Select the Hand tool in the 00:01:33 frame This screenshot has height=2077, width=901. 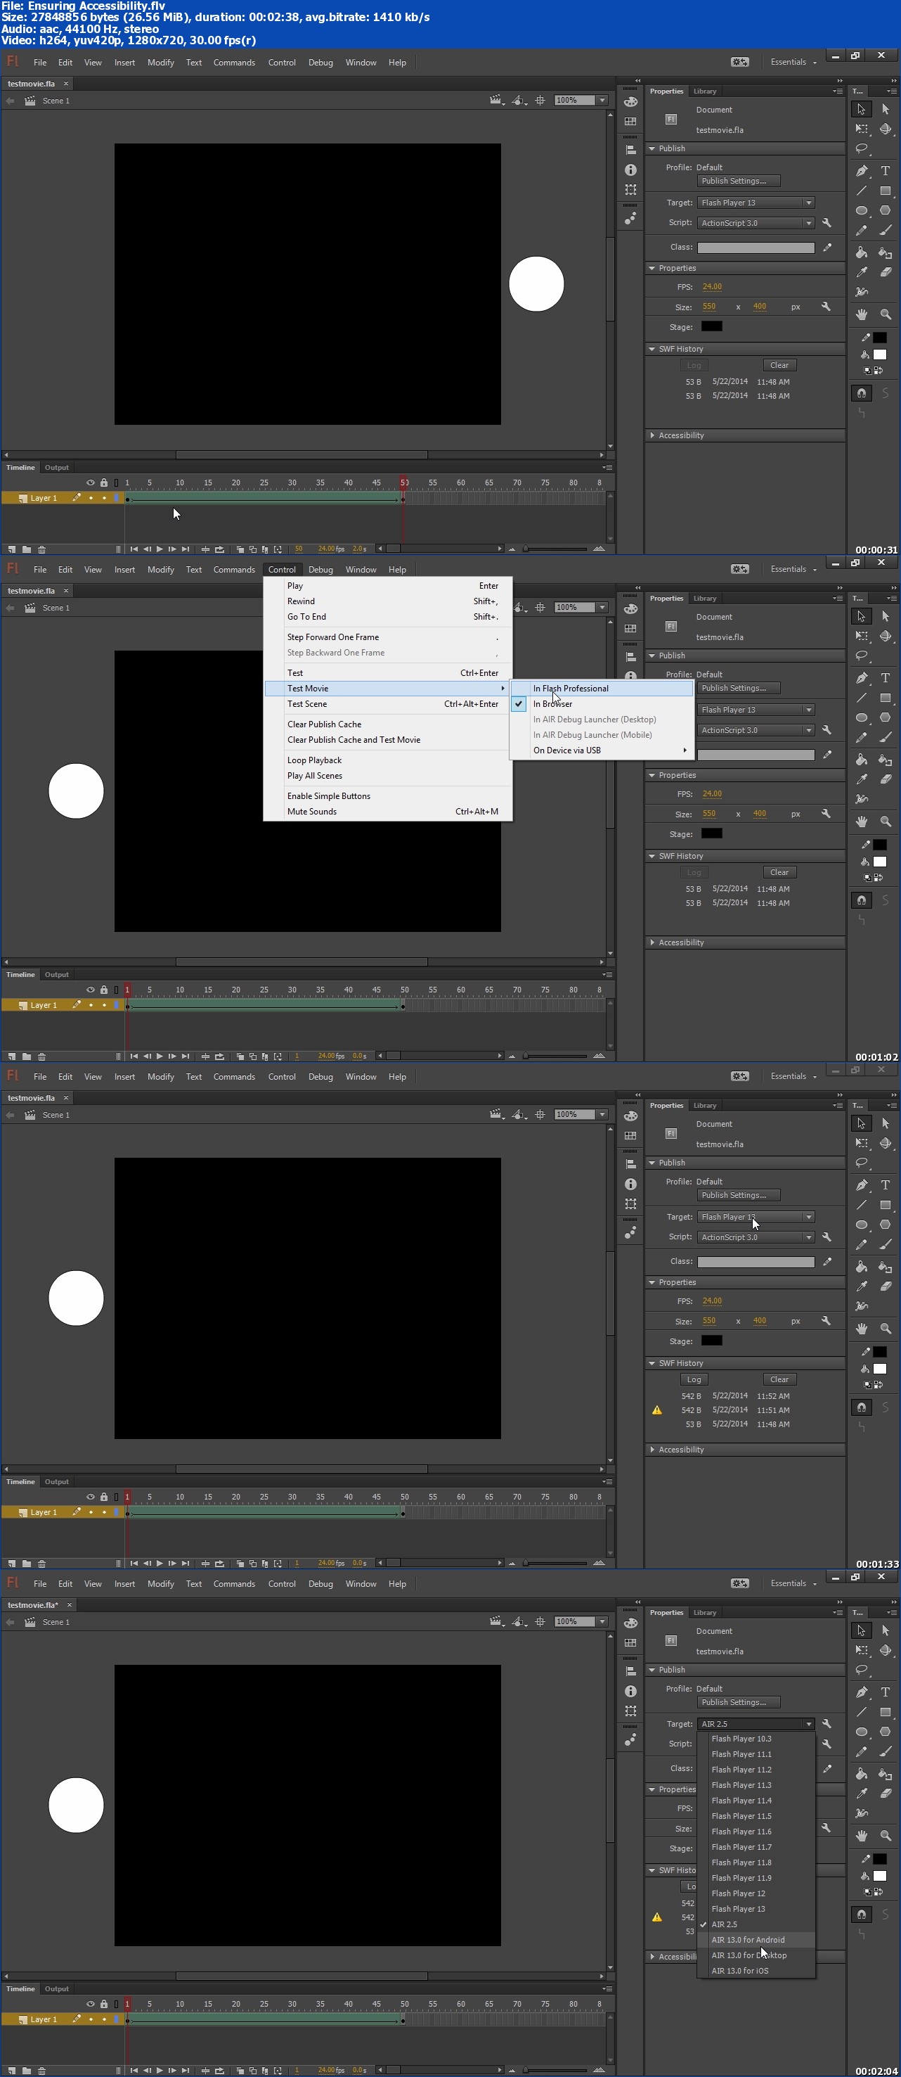coord(862,1328)
